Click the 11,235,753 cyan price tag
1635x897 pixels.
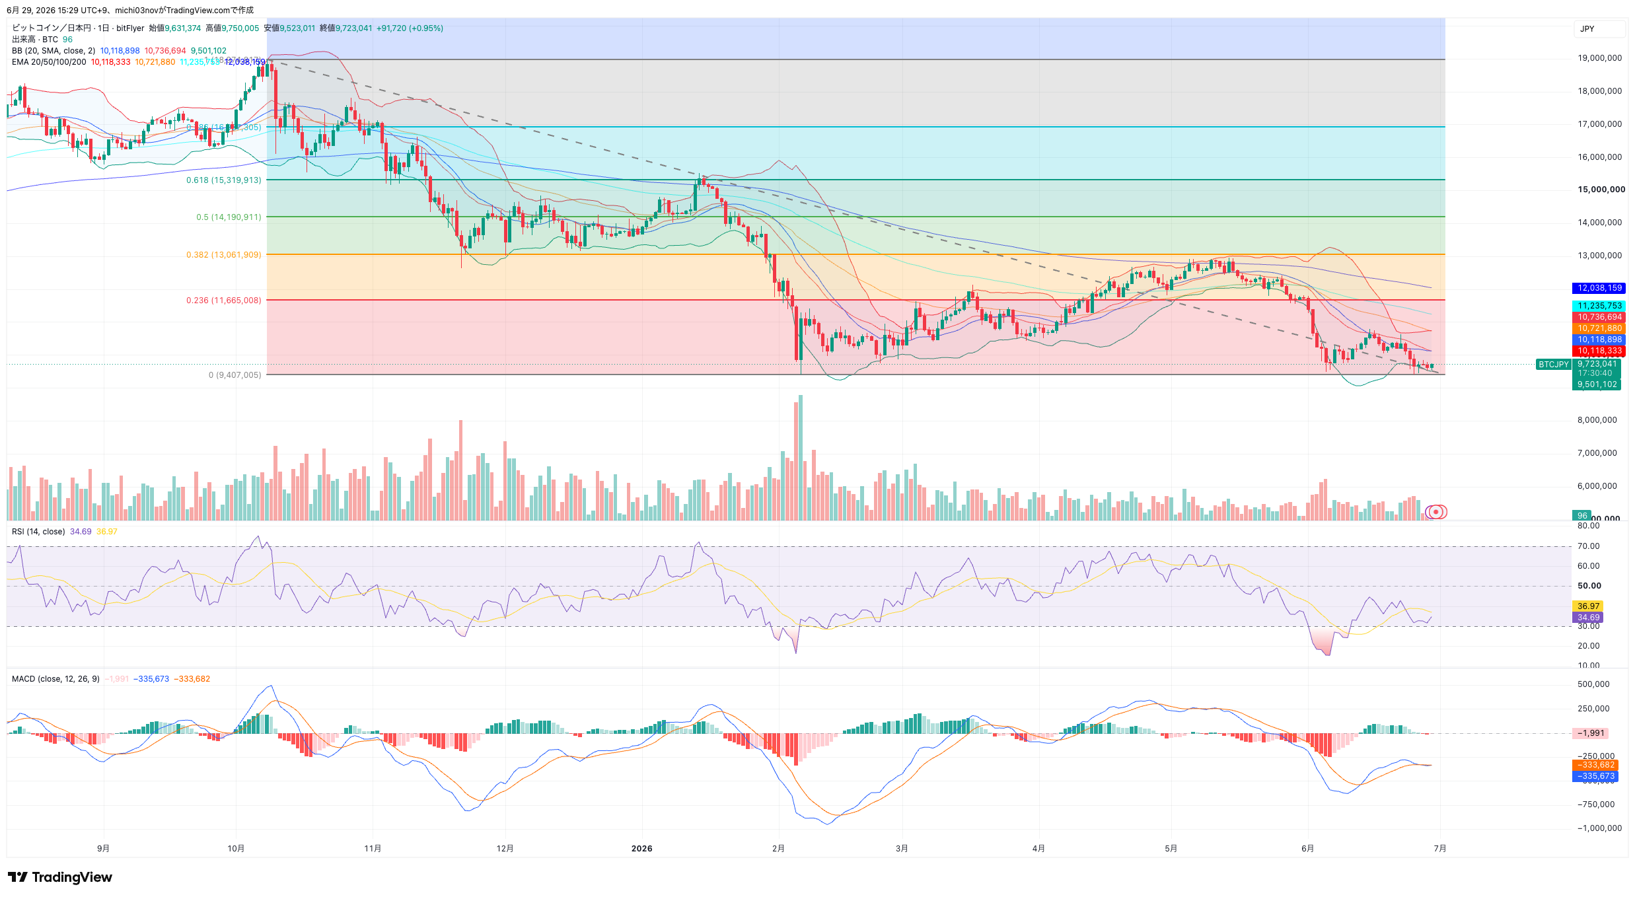(x=1599, y=306)
